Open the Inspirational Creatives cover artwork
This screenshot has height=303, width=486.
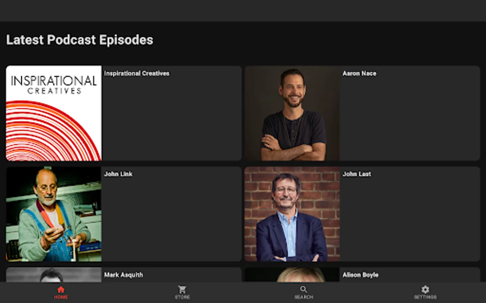[x=54, y=113]
